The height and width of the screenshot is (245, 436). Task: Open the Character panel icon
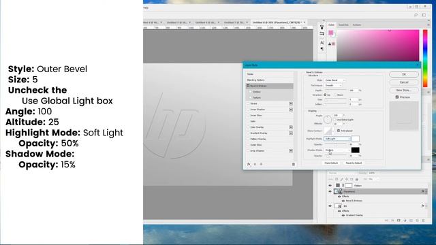(322, 42)
